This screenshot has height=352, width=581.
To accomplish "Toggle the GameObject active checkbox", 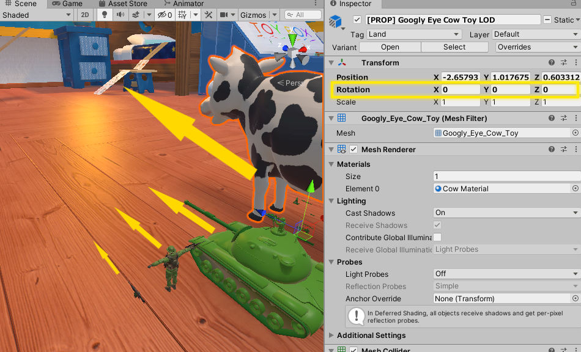I will click(357, 20).
